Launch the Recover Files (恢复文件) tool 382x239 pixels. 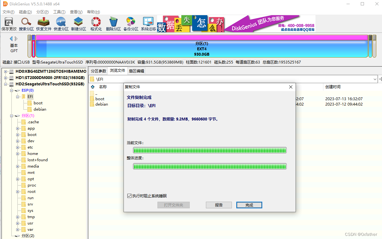click(x=44, y=24)
